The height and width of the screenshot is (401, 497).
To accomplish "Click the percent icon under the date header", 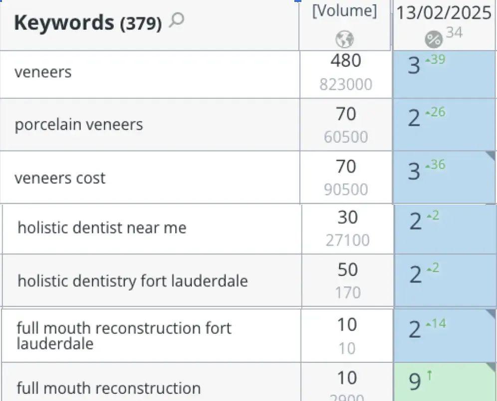I will [x=433, y=38].
